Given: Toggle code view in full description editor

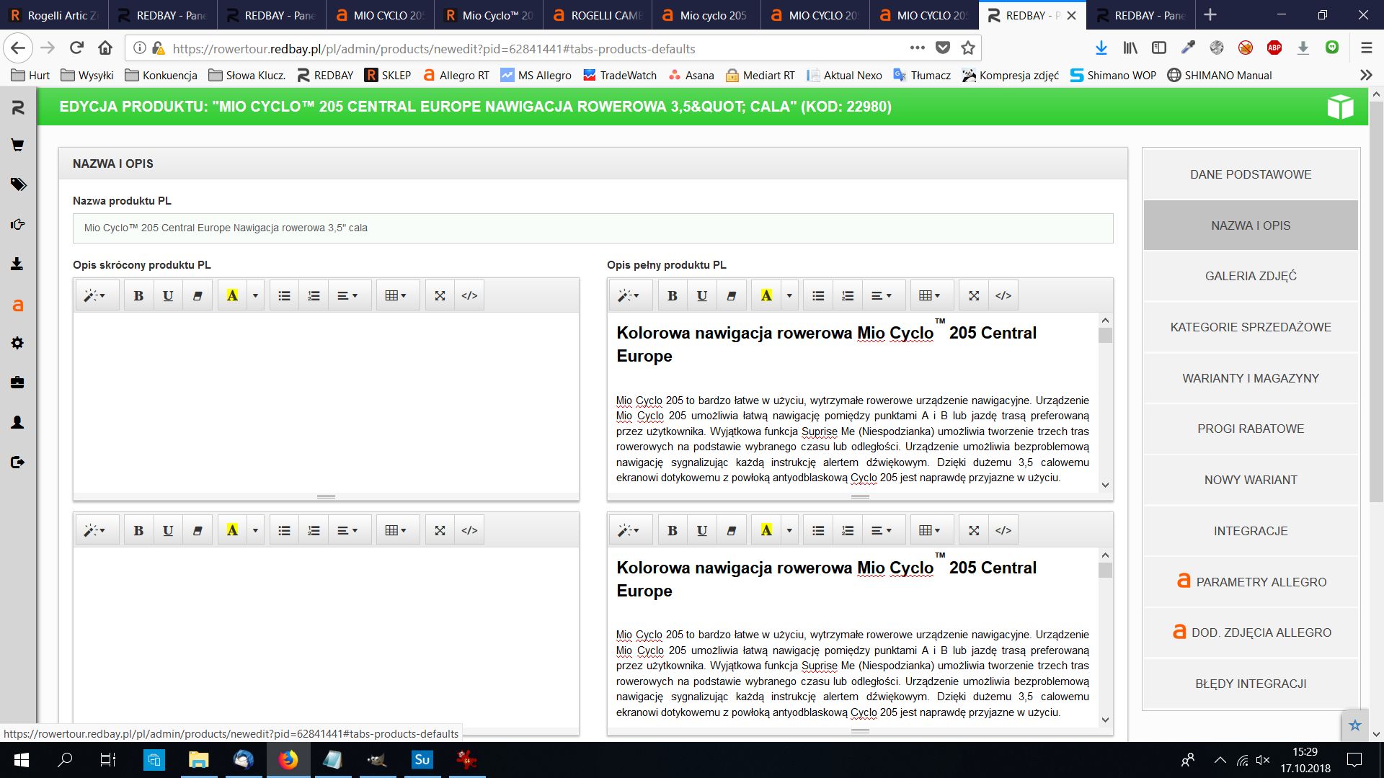Looking at the screenshot, I should pyautogui.click(x=1003, y=295).
